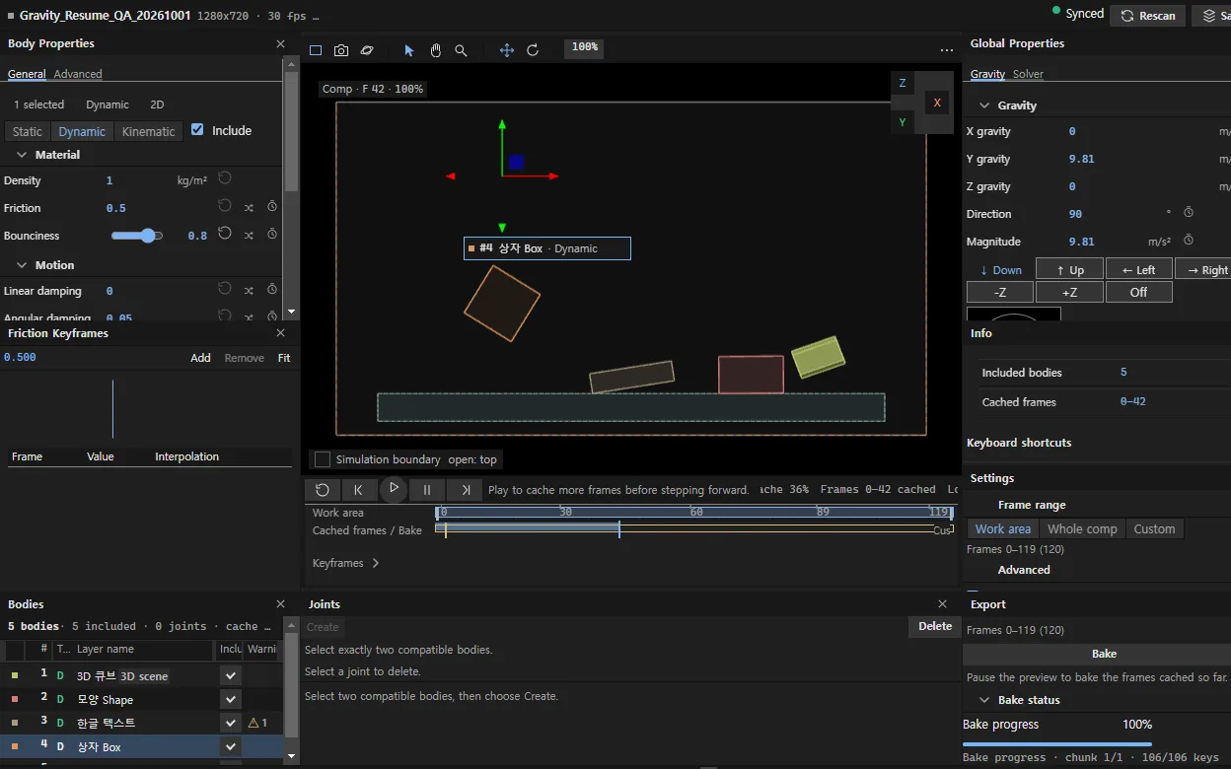Click Magnitude stopwatch icon in Gravity
The image size is (1231, 769).
click(1189, 240)
